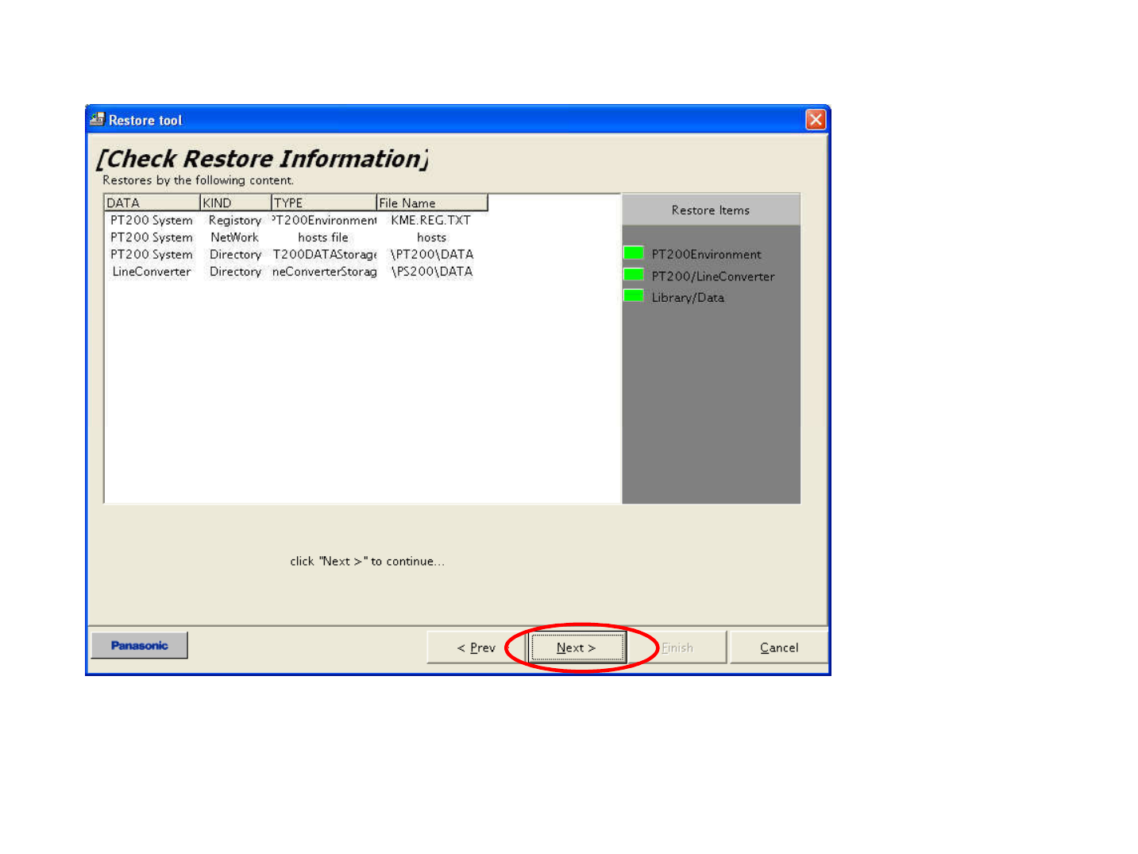Click the Directory cell in the \PT200\DATA row

[235, 254]
